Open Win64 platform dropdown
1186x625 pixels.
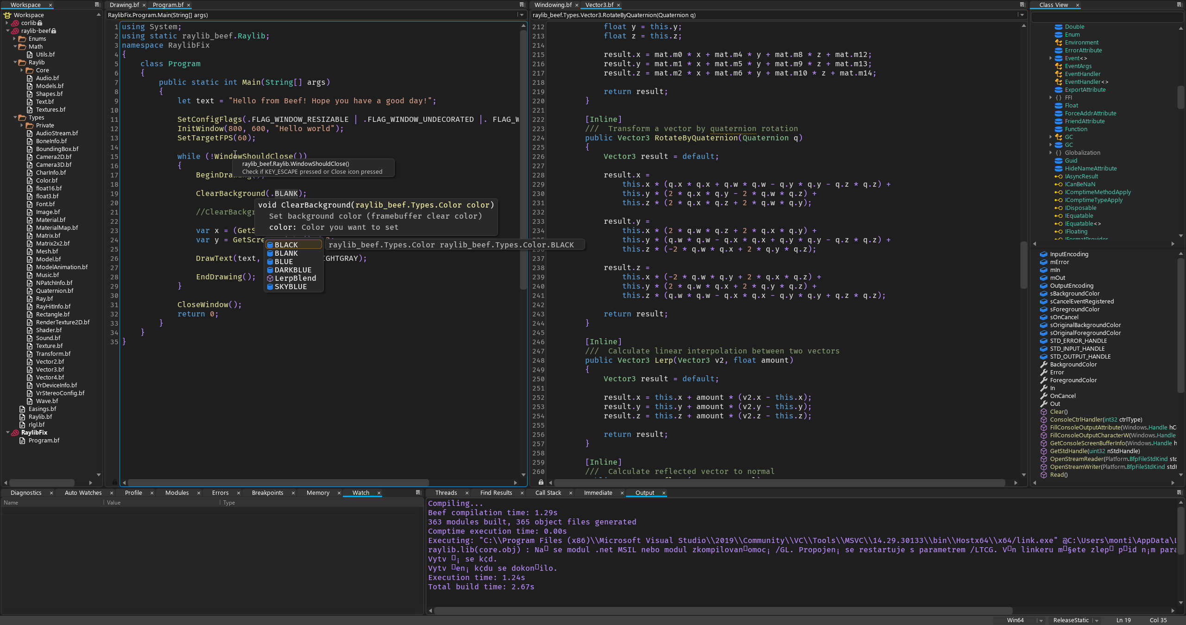click(1041, 620)
